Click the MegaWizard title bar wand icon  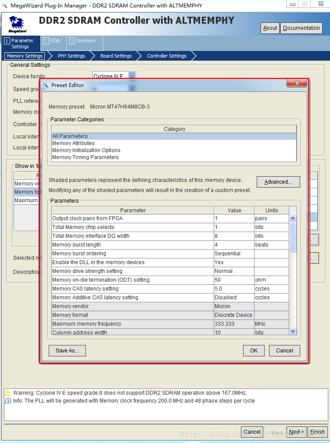point(5,5)
